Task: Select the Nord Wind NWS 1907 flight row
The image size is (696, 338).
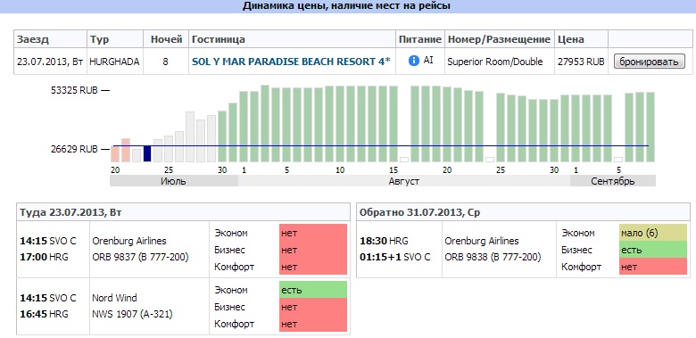Action: [183, 306]
